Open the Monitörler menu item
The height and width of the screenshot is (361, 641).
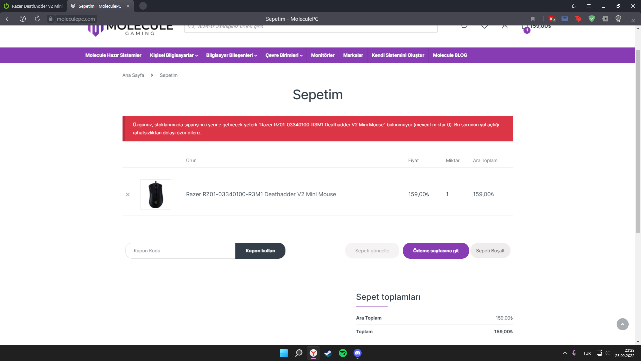tap(323, 55)
